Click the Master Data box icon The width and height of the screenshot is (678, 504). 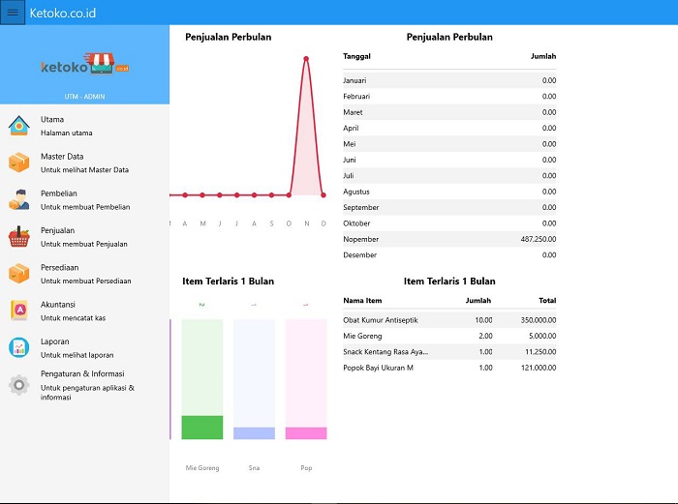click(18, 163)
